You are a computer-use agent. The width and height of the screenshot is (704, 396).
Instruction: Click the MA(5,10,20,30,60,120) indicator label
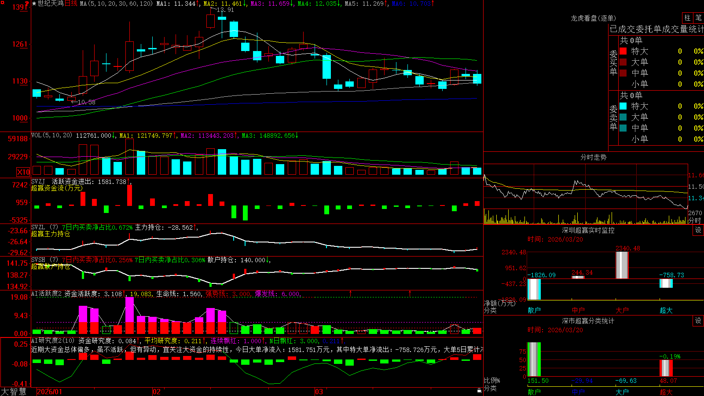click(x=116, y=4)
